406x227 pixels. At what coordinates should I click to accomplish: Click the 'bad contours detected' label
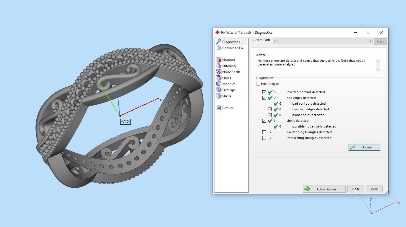pos(309,103)
